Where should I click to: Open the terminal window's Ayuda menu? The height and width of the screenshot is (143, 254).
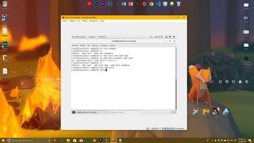[x=112, y=45]
